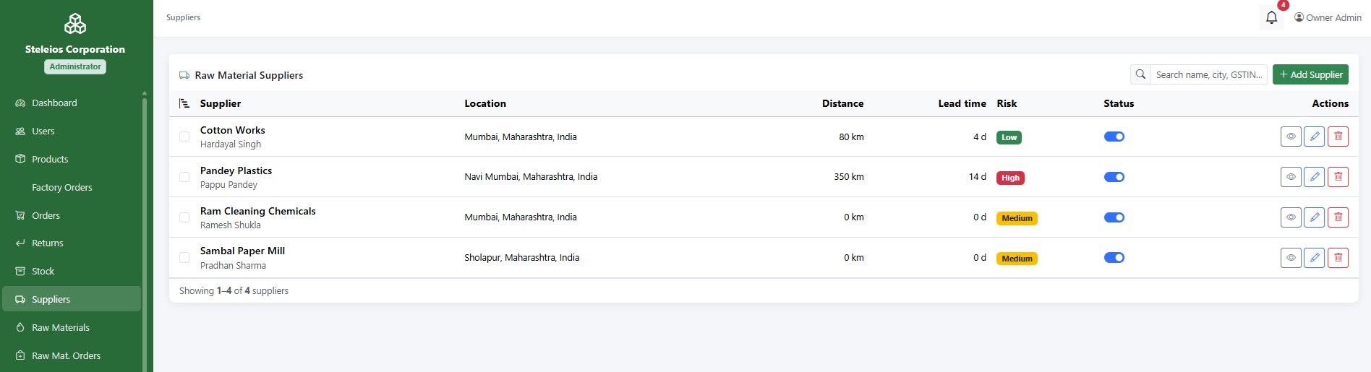Screen dimensions: 1371x372
Task: Select the Ram Cleaning Chemicals checkbox
Action: tap(184, 217)
